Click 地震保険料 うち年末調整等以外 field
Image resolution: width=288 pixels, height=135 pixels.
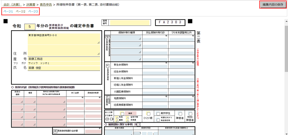tap(182, 100)
